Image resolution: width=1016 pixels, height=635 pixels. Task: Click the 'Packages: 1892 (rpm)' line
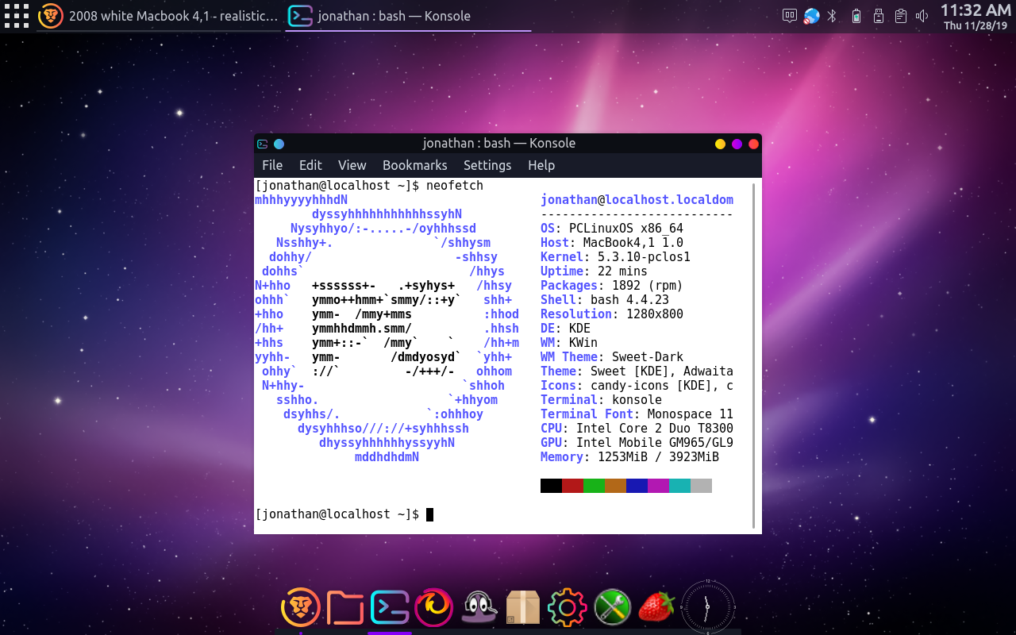coord(612,286)
